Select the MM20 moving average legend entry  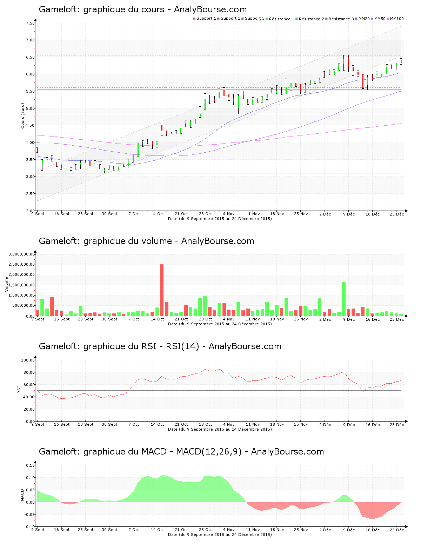[x=362, y=19]
